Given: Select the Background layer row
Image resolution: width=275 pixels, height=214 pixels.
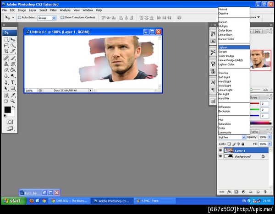Looking at the screenshot, I should (243, 156).
